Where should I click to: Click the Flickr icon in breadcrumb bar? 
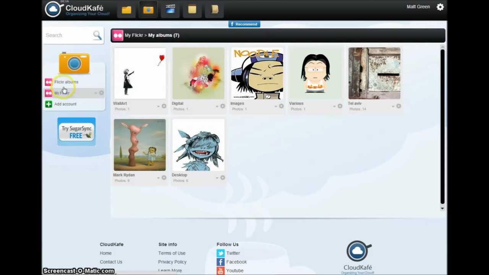coord(118,36)
